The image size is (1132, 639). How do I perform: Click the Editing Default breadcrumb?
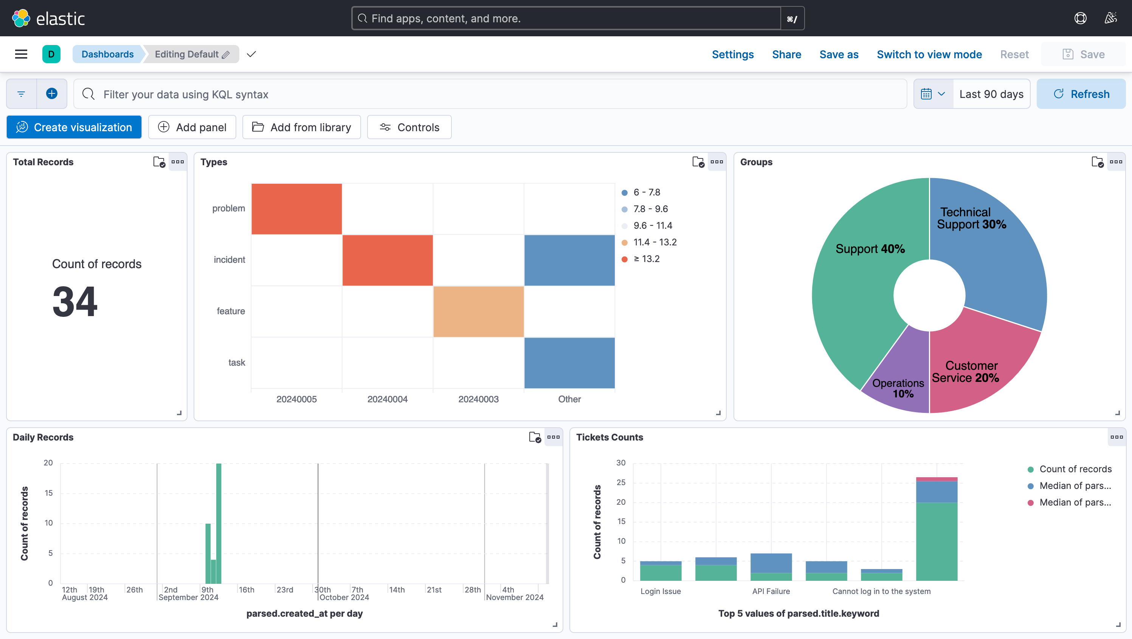[x=191, y=54]
